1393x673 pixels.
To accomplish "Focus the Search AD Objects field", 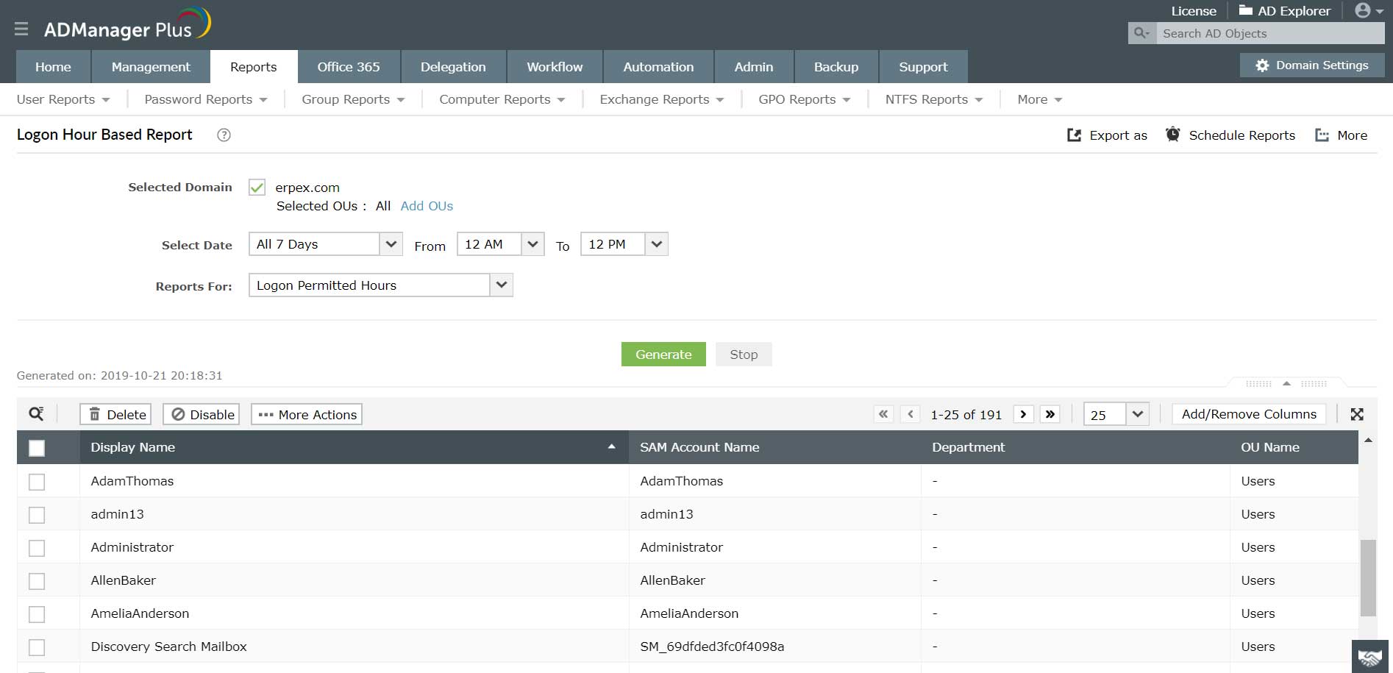I will click(x=1270, y=33).
